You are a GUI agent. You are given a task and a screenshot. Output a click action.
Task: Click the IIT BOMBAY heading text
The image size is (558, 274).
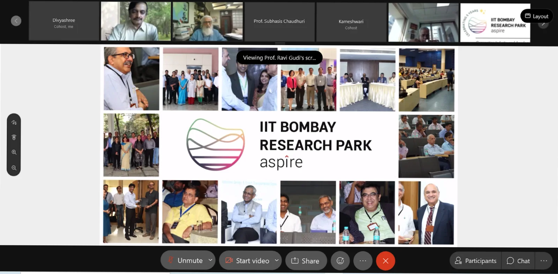[298, 127]
